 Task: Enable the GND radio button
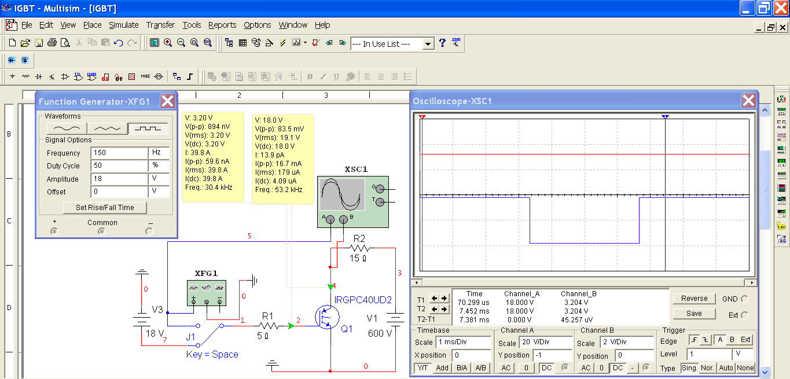744,299
